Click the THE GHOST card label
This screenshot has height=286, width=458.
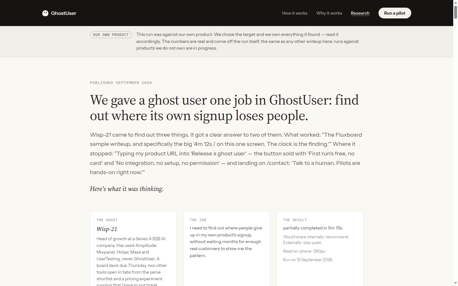pyautogui.click(x=107, y=220)
